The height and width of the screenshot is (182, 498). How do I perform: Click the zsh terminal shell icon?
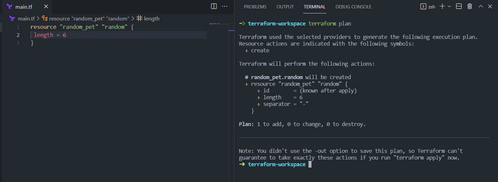click(423, 6)
